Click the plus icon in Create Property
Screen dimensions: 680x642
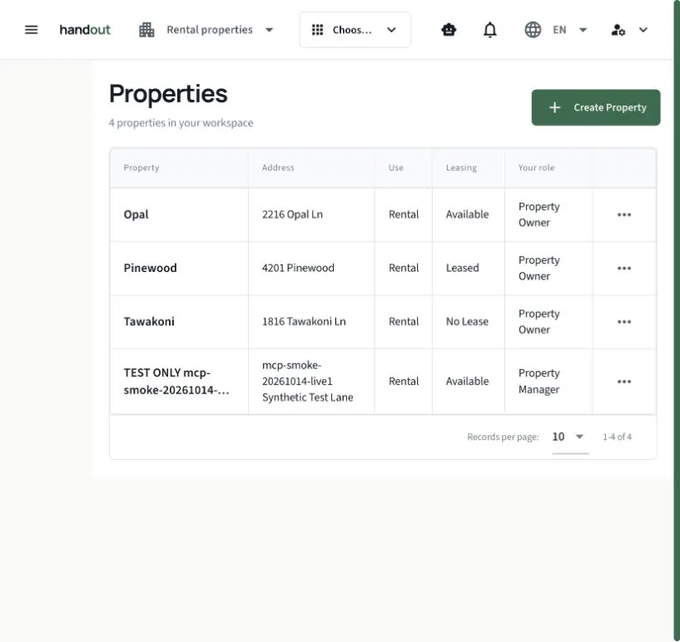click(554, 107)
